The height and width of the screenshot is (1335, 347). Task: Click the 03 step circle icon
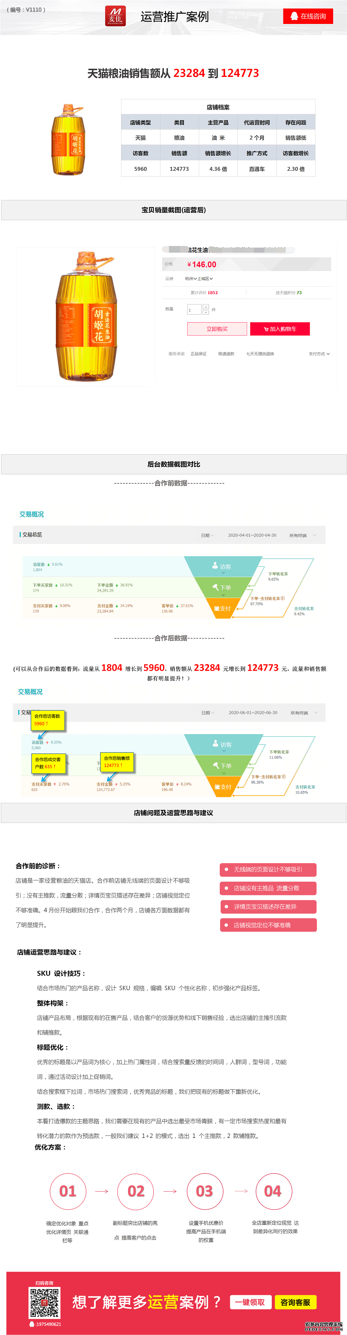click(204, 1191)
